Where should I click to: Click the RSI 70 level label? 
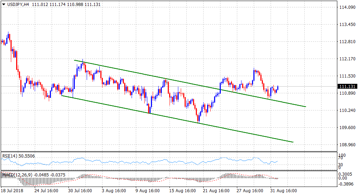340,159
